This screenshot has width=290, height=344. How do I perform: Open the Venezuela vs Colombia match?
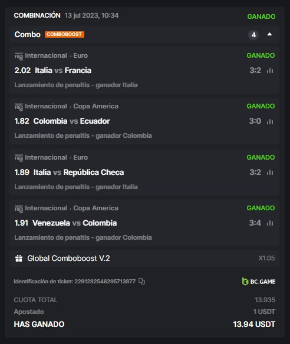pos(75,223)
